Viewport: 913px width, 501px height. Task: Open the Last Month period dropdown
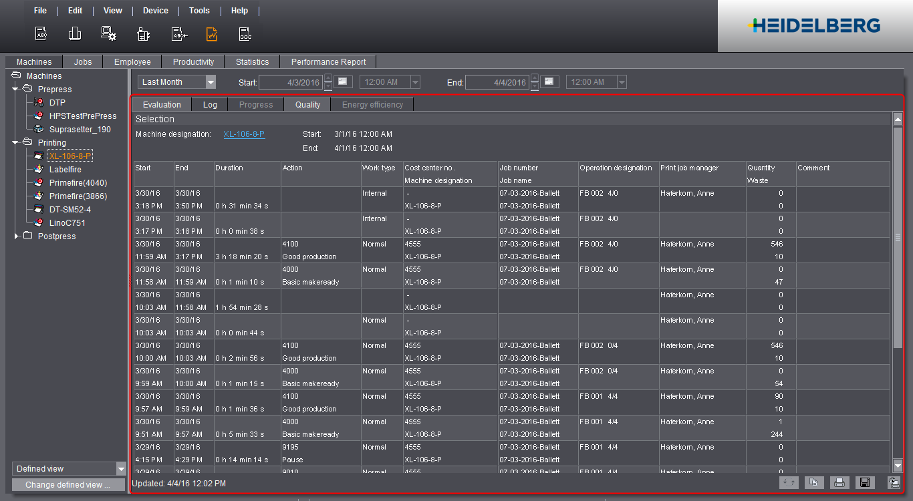(211, 82)
